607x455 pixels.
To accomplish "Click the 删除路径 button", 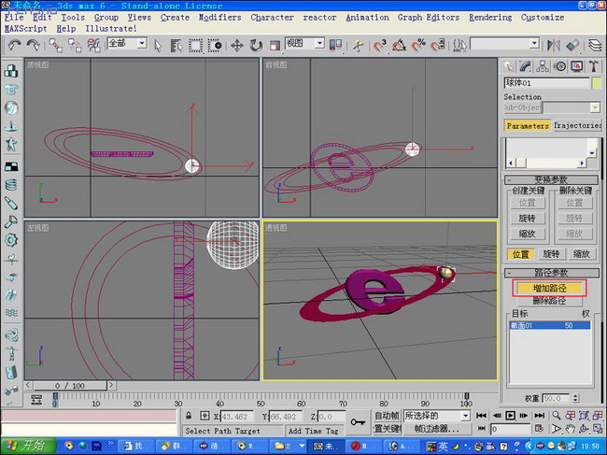I will [x=549, y=301].
